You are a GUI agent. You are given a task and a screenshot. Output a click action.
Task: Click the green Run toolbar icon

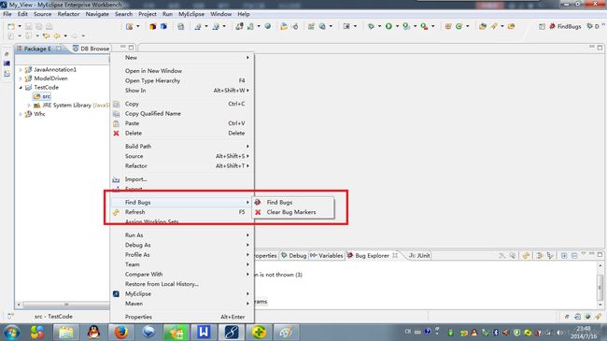tap(388, 26)
